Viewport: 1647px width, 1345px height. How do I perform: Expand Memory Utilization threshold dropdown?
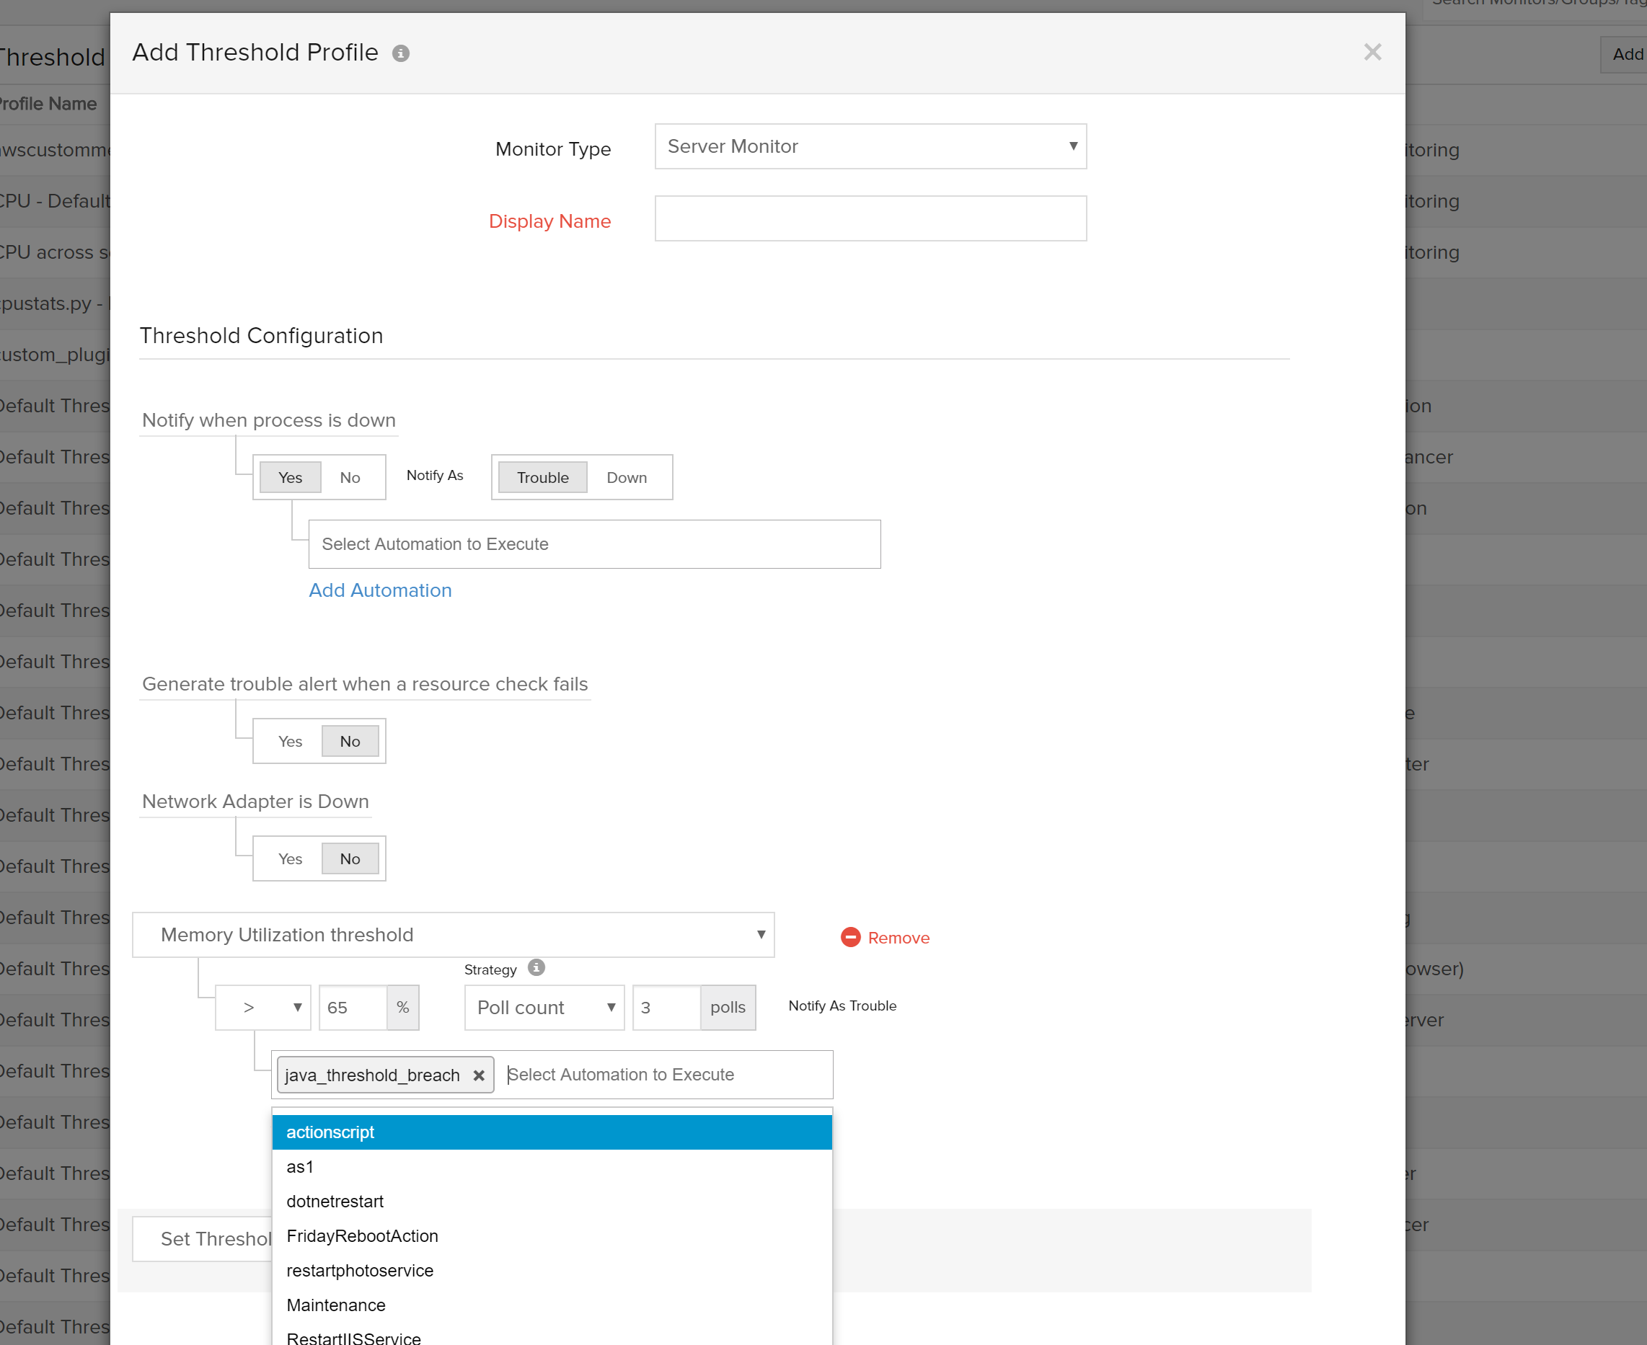point(454,934)
